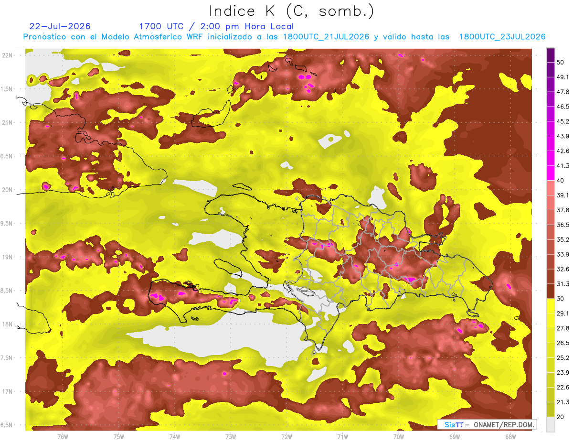
Task: Pick the bright yellow swatch between 29.1 and 30
Action: tap(551, 306)
